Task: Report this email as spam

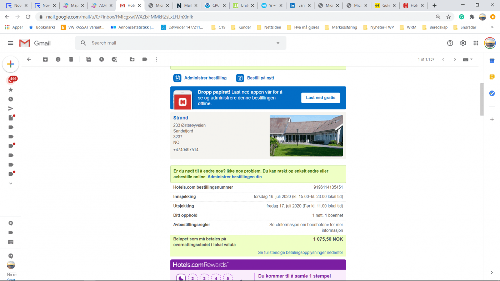Action: [58, 60]
